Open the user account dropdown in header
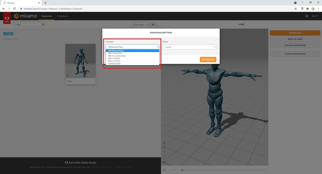Image resolution: width=322 pixels, height=174 pixels. pos(314,16)
